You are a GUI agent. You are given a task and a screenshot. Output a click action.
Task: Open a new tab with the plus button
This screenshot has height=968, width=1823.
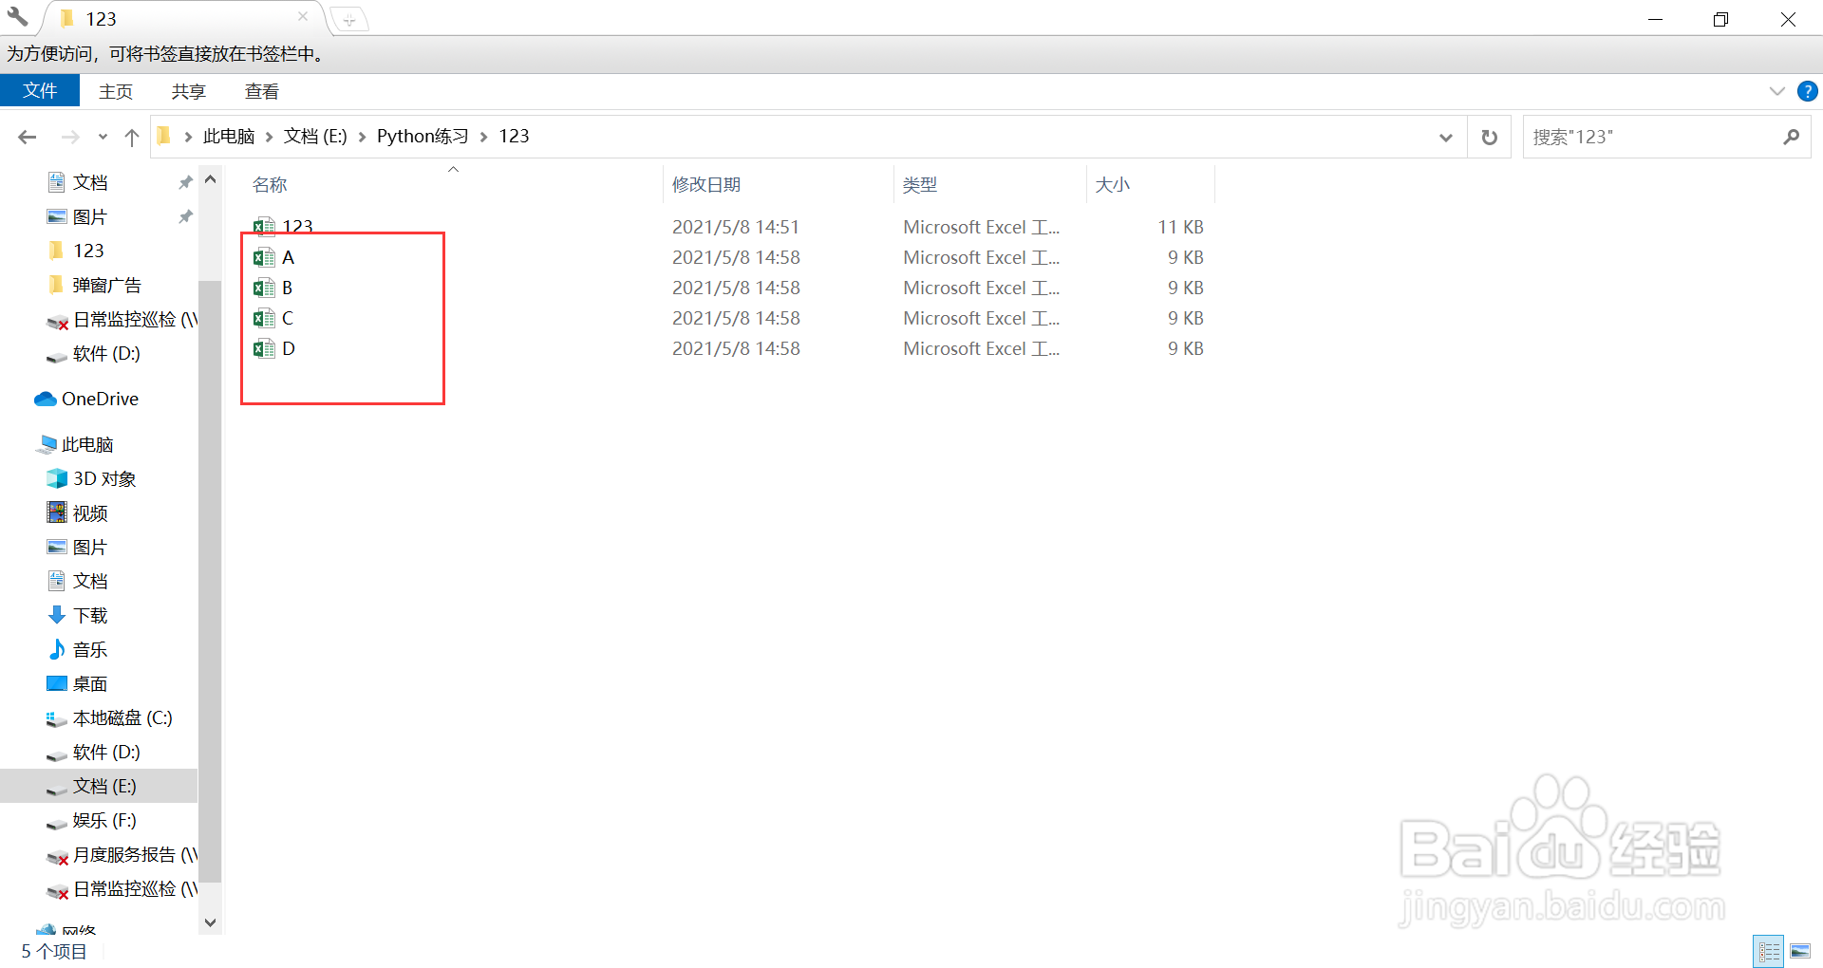tap(348, 20)
